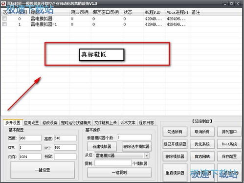Click the 排列窗口 button
244x183 pixels.
click(229, 132)
